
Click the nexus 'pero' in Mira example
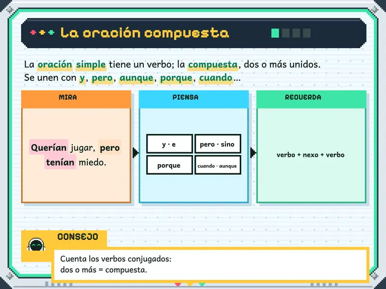click(110, 147)
